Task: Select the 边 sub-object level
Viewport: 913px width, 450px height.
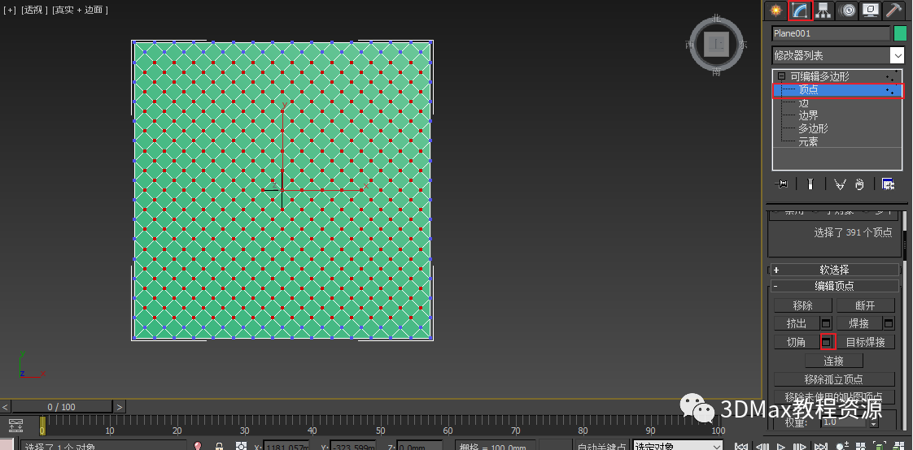Action: pyautogui.click(x=803, y=103)
